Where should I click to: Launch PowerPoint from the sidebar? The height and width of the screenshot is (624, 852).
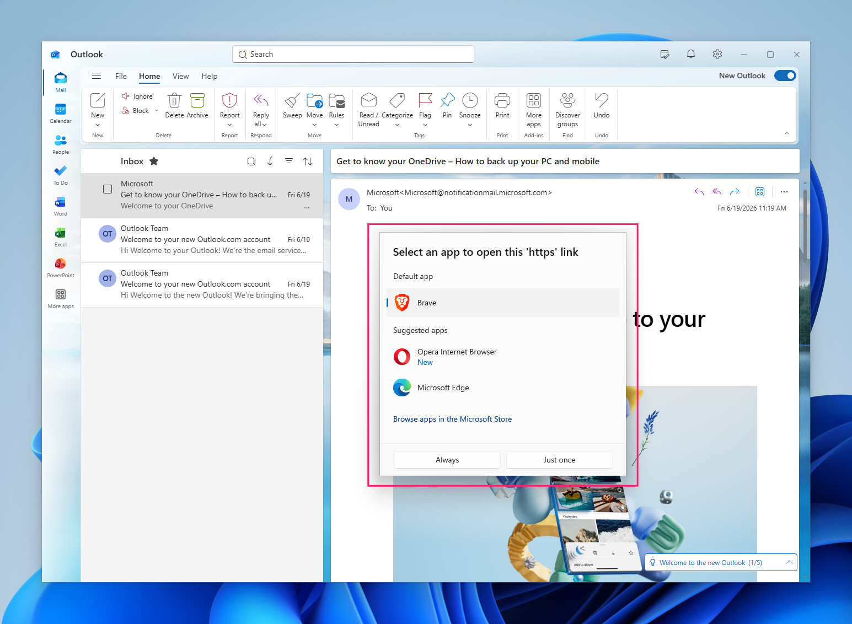coord(61,267)
